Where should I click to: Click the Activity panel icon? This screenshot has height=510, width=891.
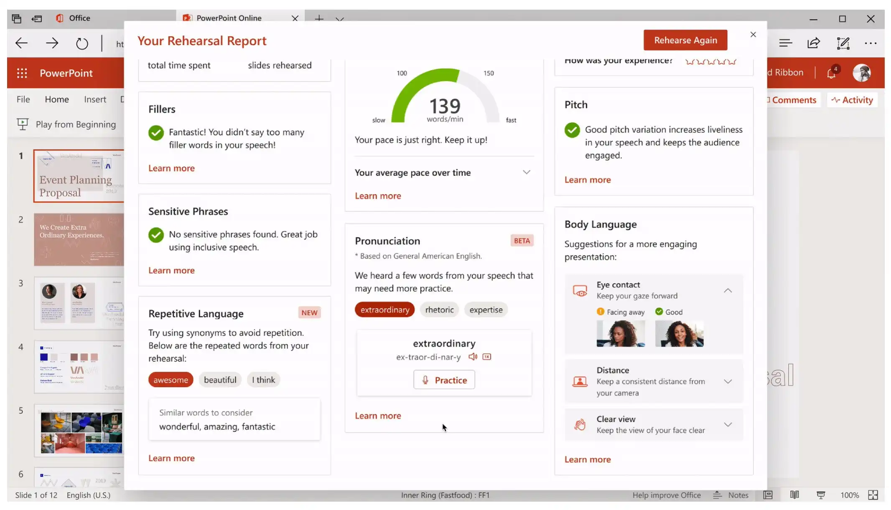853,100
